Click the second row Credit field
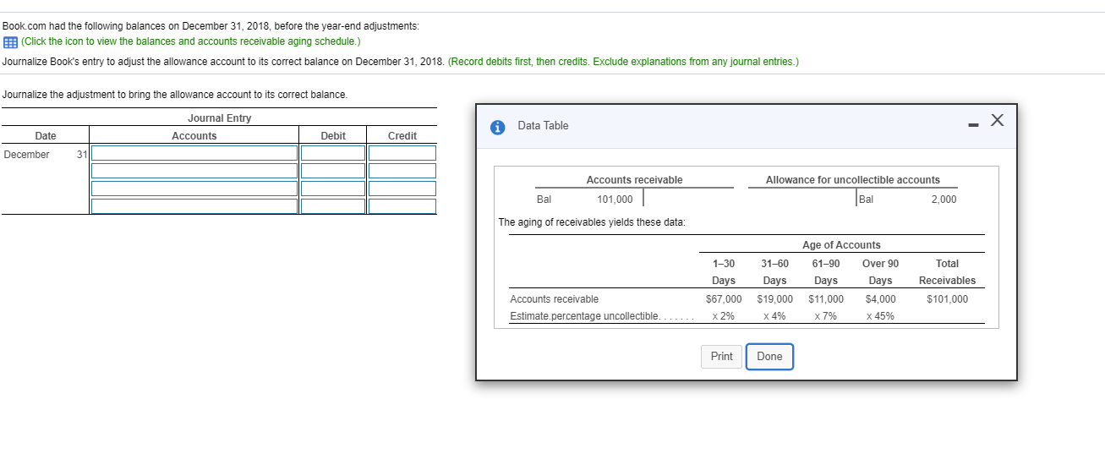This screenshot has width=1105, height=454. click(x=402, y=171)
